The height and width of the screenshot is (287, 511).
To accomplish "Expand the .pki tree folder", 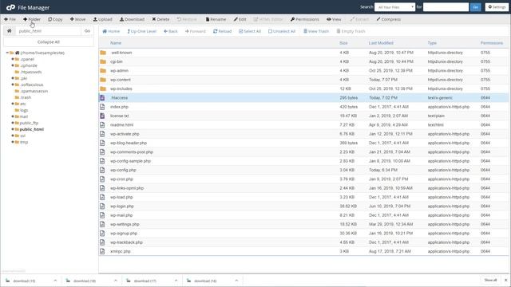I will tap(13, 78).
